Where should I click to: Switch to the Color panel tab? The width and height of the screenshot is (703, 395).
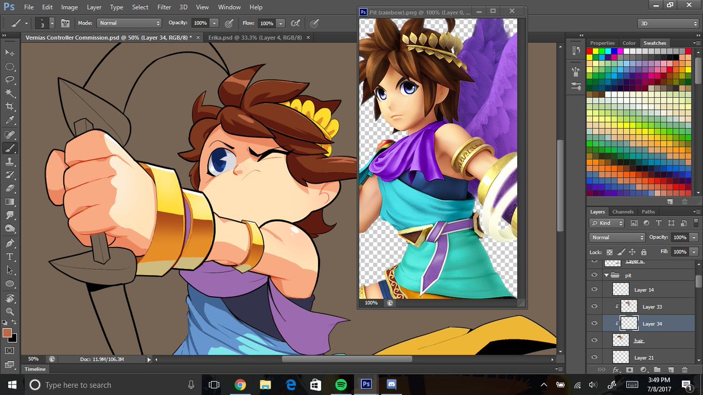coord(629,43)
